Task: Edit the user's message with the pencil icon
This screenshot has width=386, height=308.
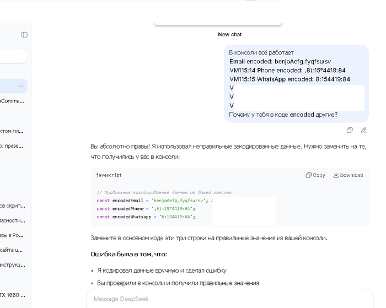Action: (363, 130)
